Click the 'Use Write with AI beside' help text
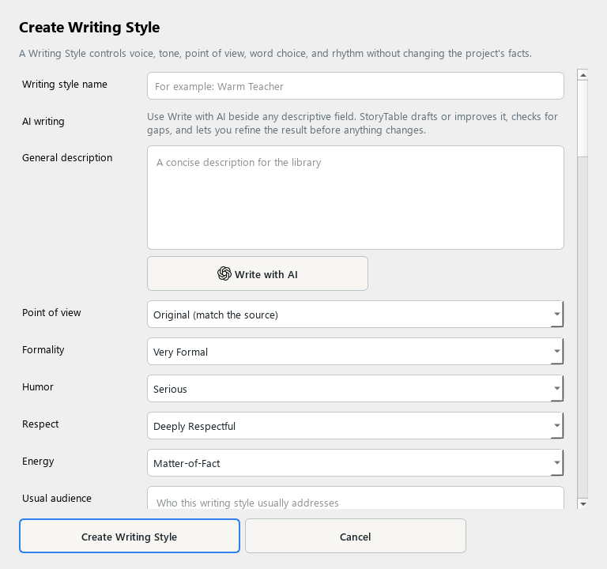The width and height of the screenshot is (607, 569). (353, 123)
